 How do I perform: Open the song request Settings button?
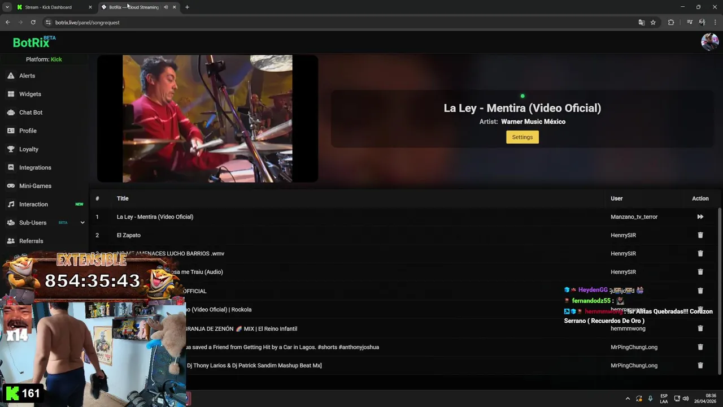522,137
